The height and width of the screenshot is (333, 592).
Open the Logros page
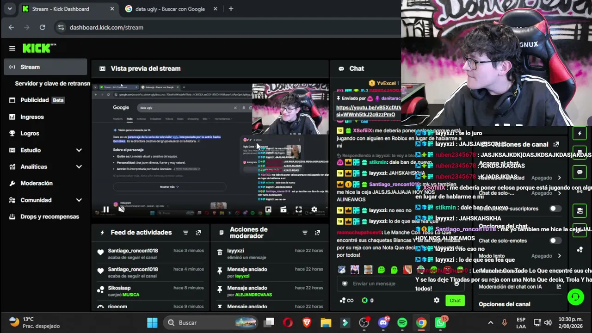click(45, 134)
